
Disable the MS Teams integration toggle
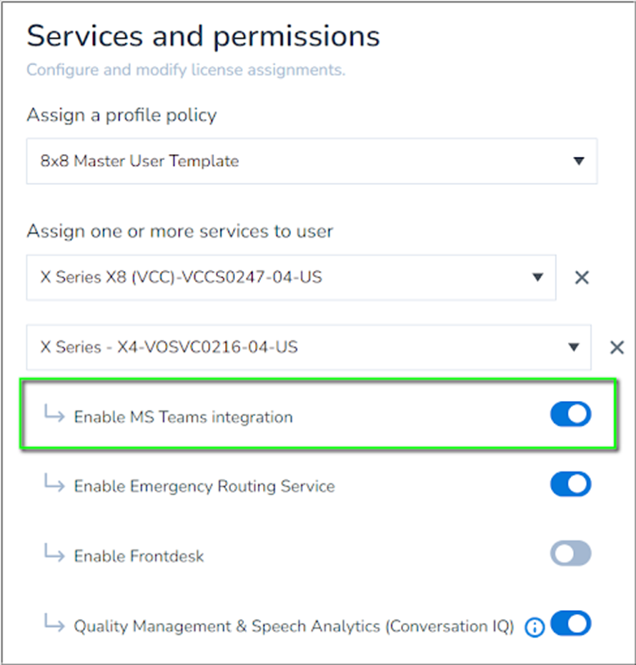570,415
